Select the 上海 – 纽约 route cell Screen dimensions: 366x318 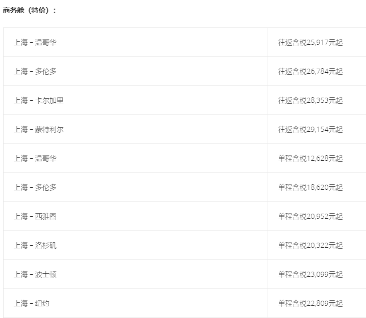coord(32,304)
